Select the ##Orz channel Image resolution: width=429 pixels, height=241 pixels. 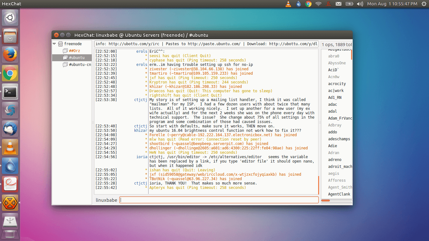pos(75,51)
